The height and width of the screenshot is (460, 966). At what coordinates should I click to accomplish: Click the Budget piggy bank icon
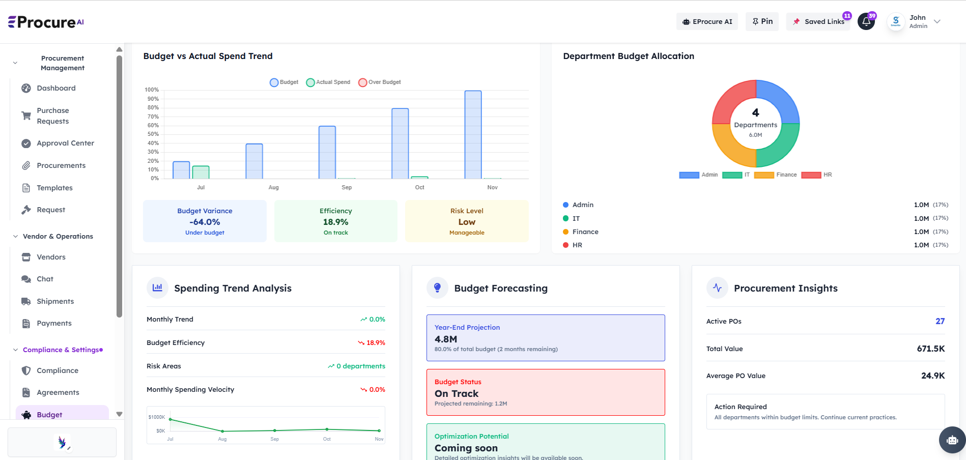[26, 415]
